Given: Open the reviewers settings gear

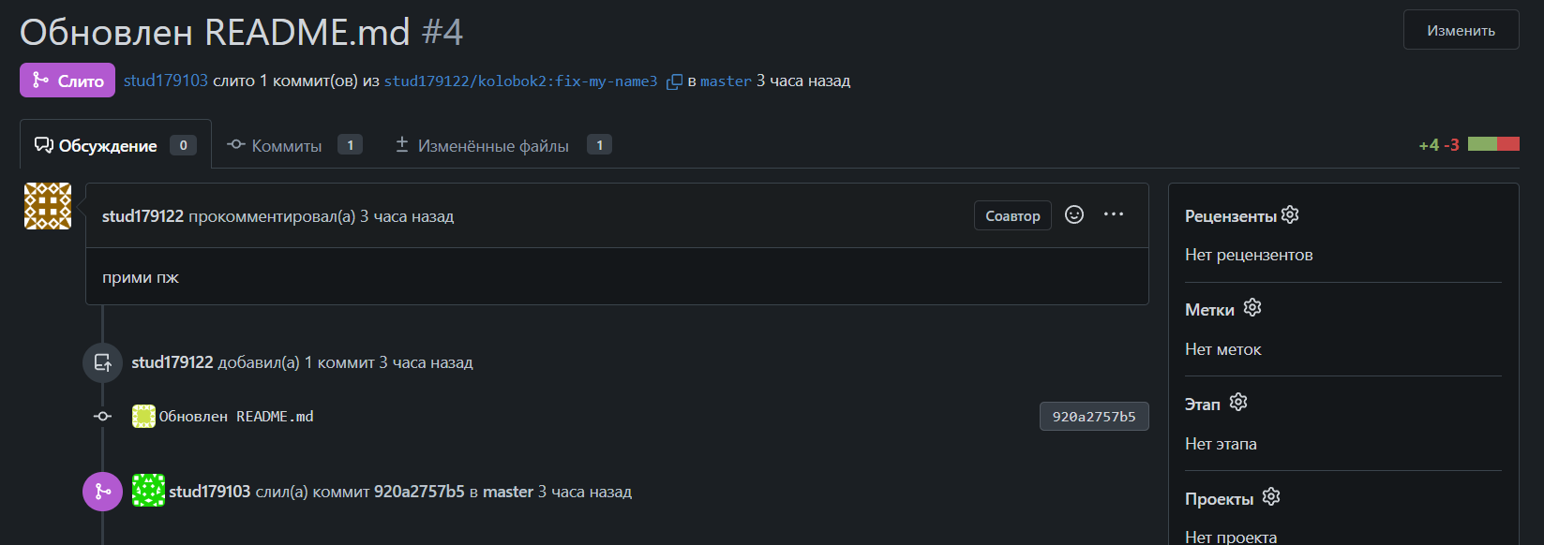Looking at the screenshot, I should click(1290, 215).
